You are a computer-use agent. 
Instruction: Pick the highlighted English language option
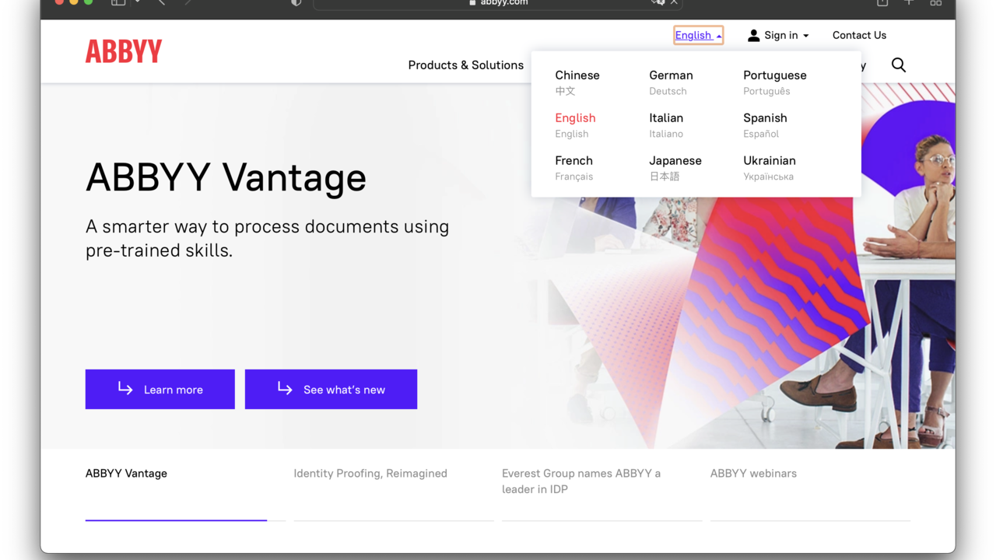pyautogui.click(x=575, y=125)
